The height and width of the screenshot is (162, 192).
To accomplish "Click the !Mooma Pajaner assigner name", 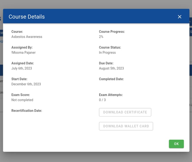I will [x=23, y=53].
